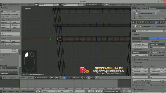This screenshot has height=93, width=166.
Task: Expand the Текстурное пространство panel
Action: tap(140, 59)
